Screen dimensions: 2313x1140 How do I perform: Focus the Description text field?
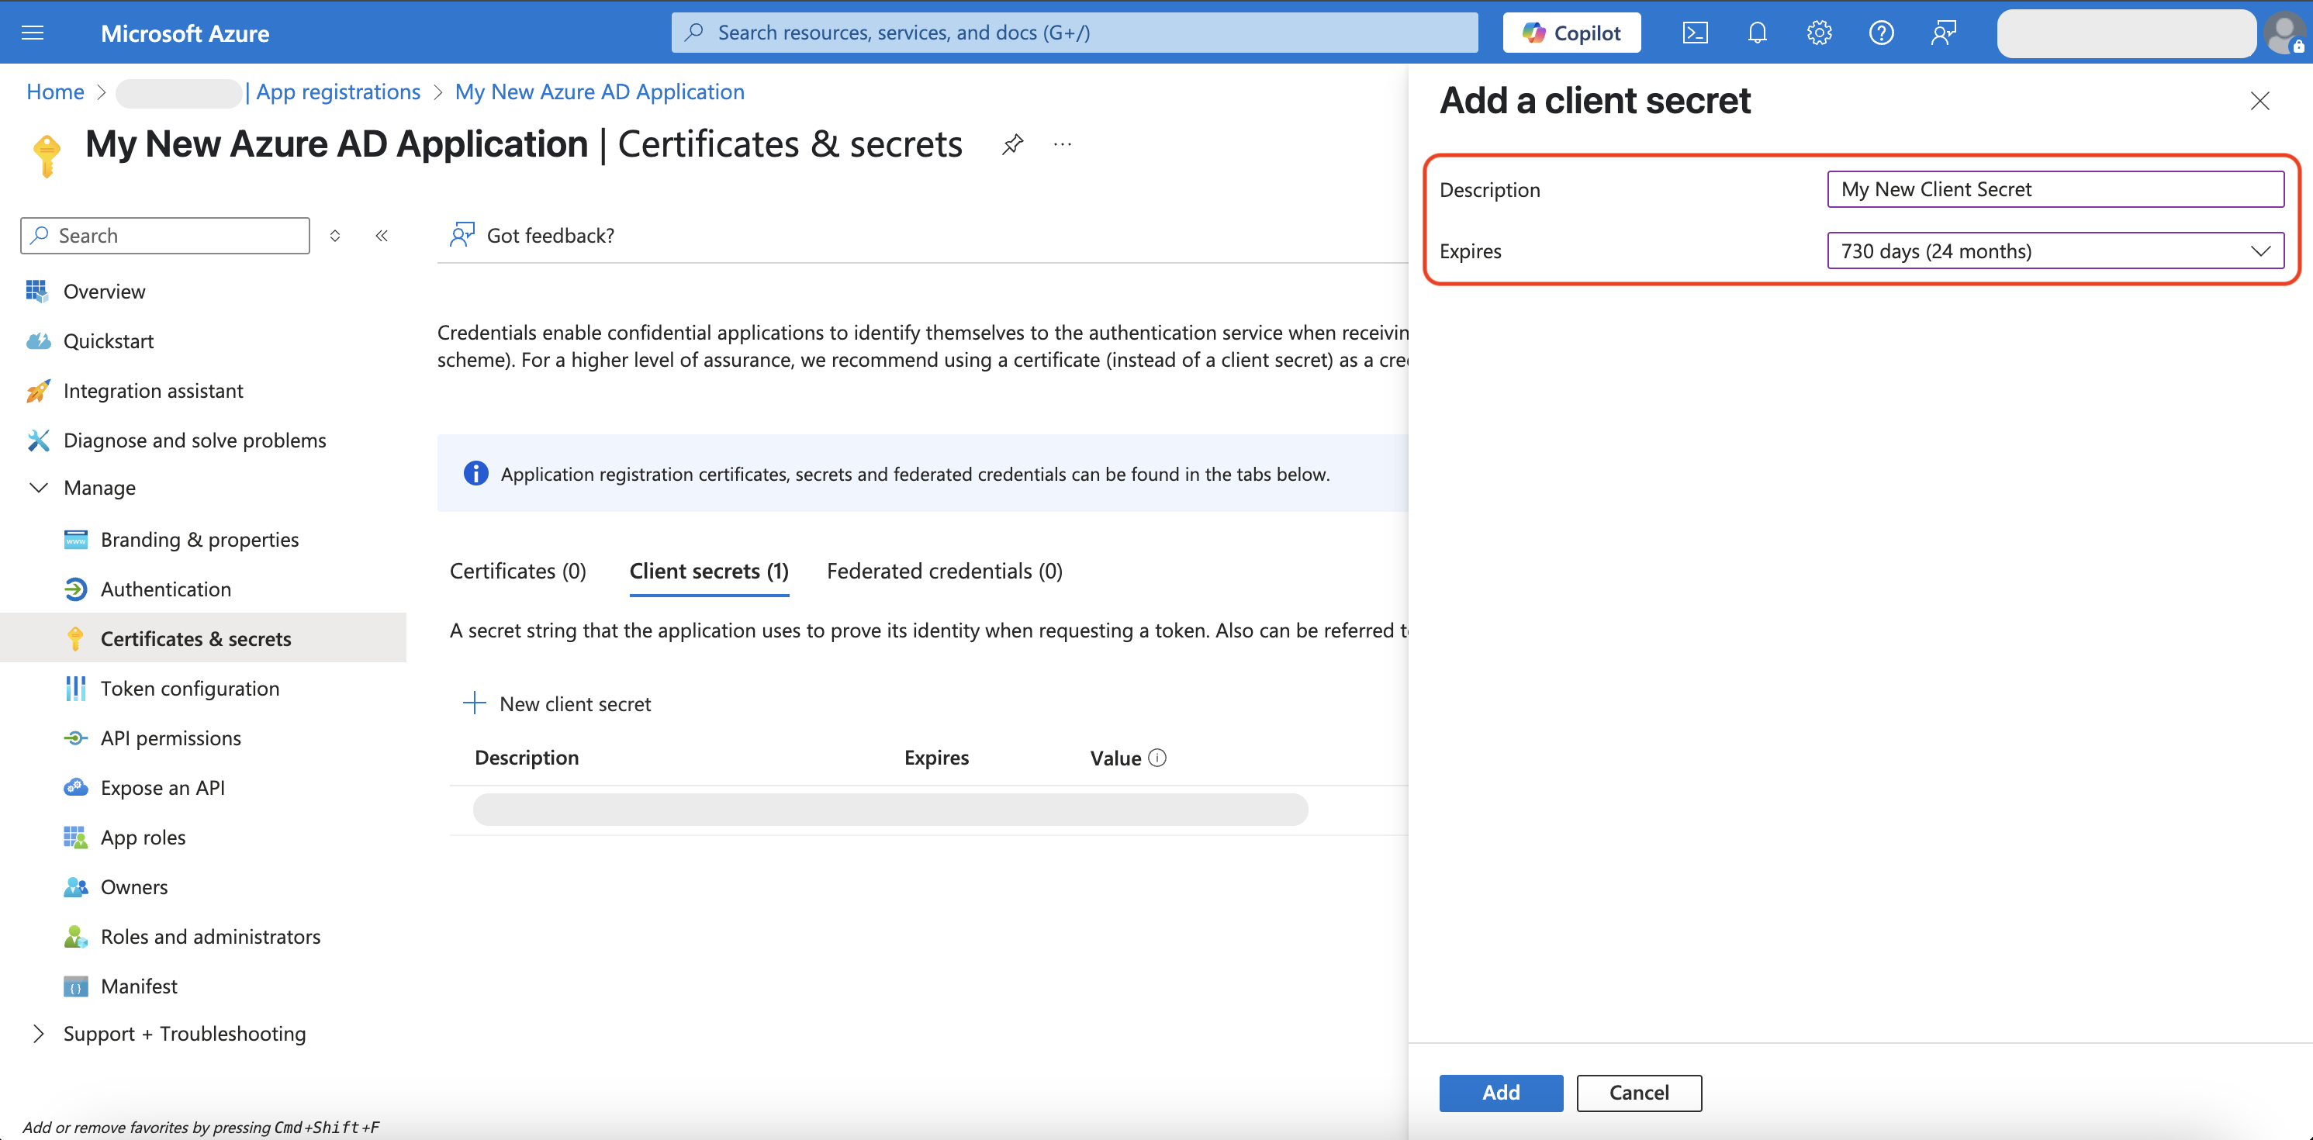point(2055,189)
